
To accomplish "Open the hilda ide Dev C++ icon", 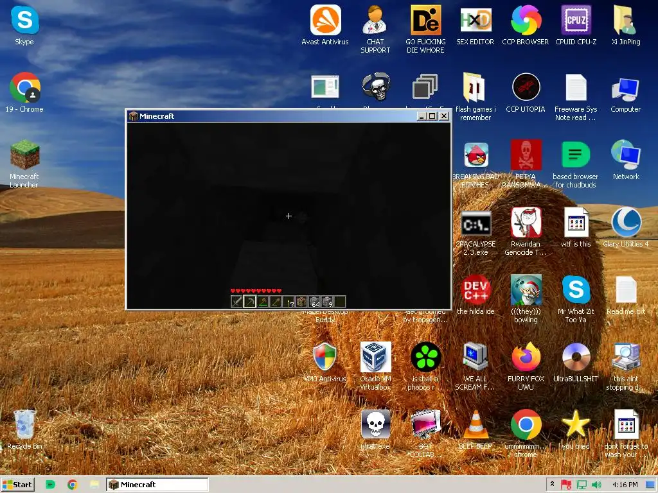I will click(x=476, y=295).
